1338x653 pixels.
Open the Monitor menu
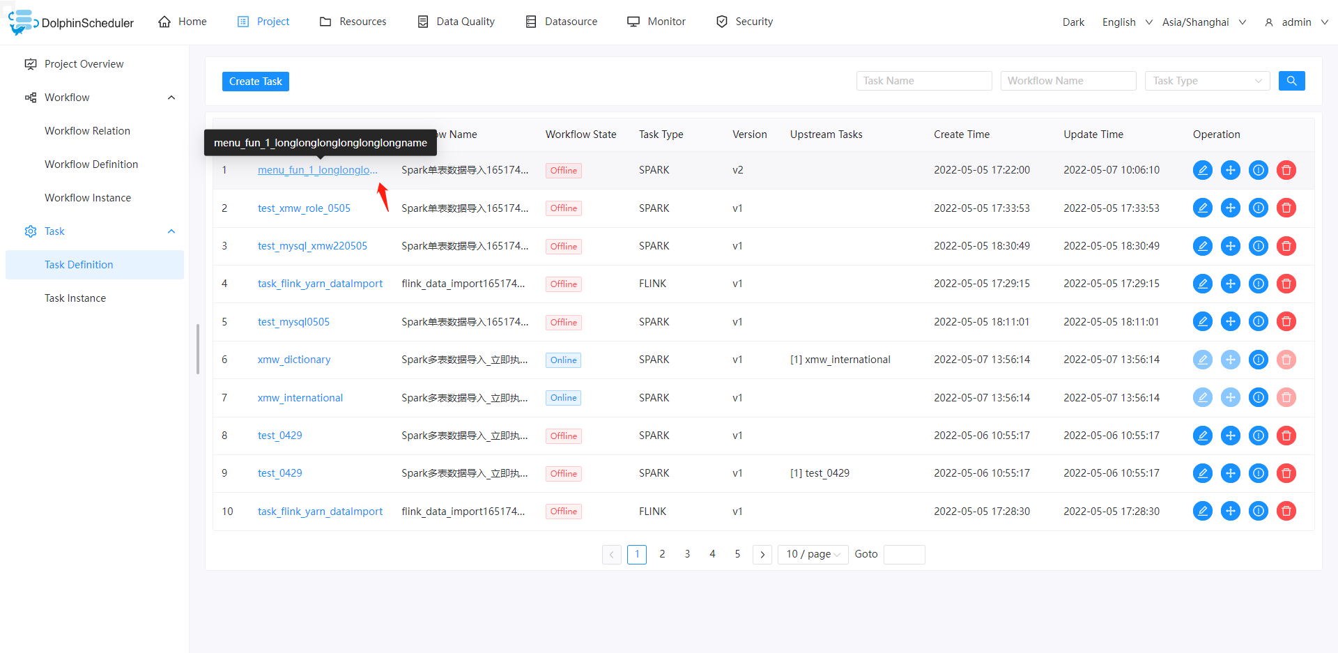[x=656, y=22]
